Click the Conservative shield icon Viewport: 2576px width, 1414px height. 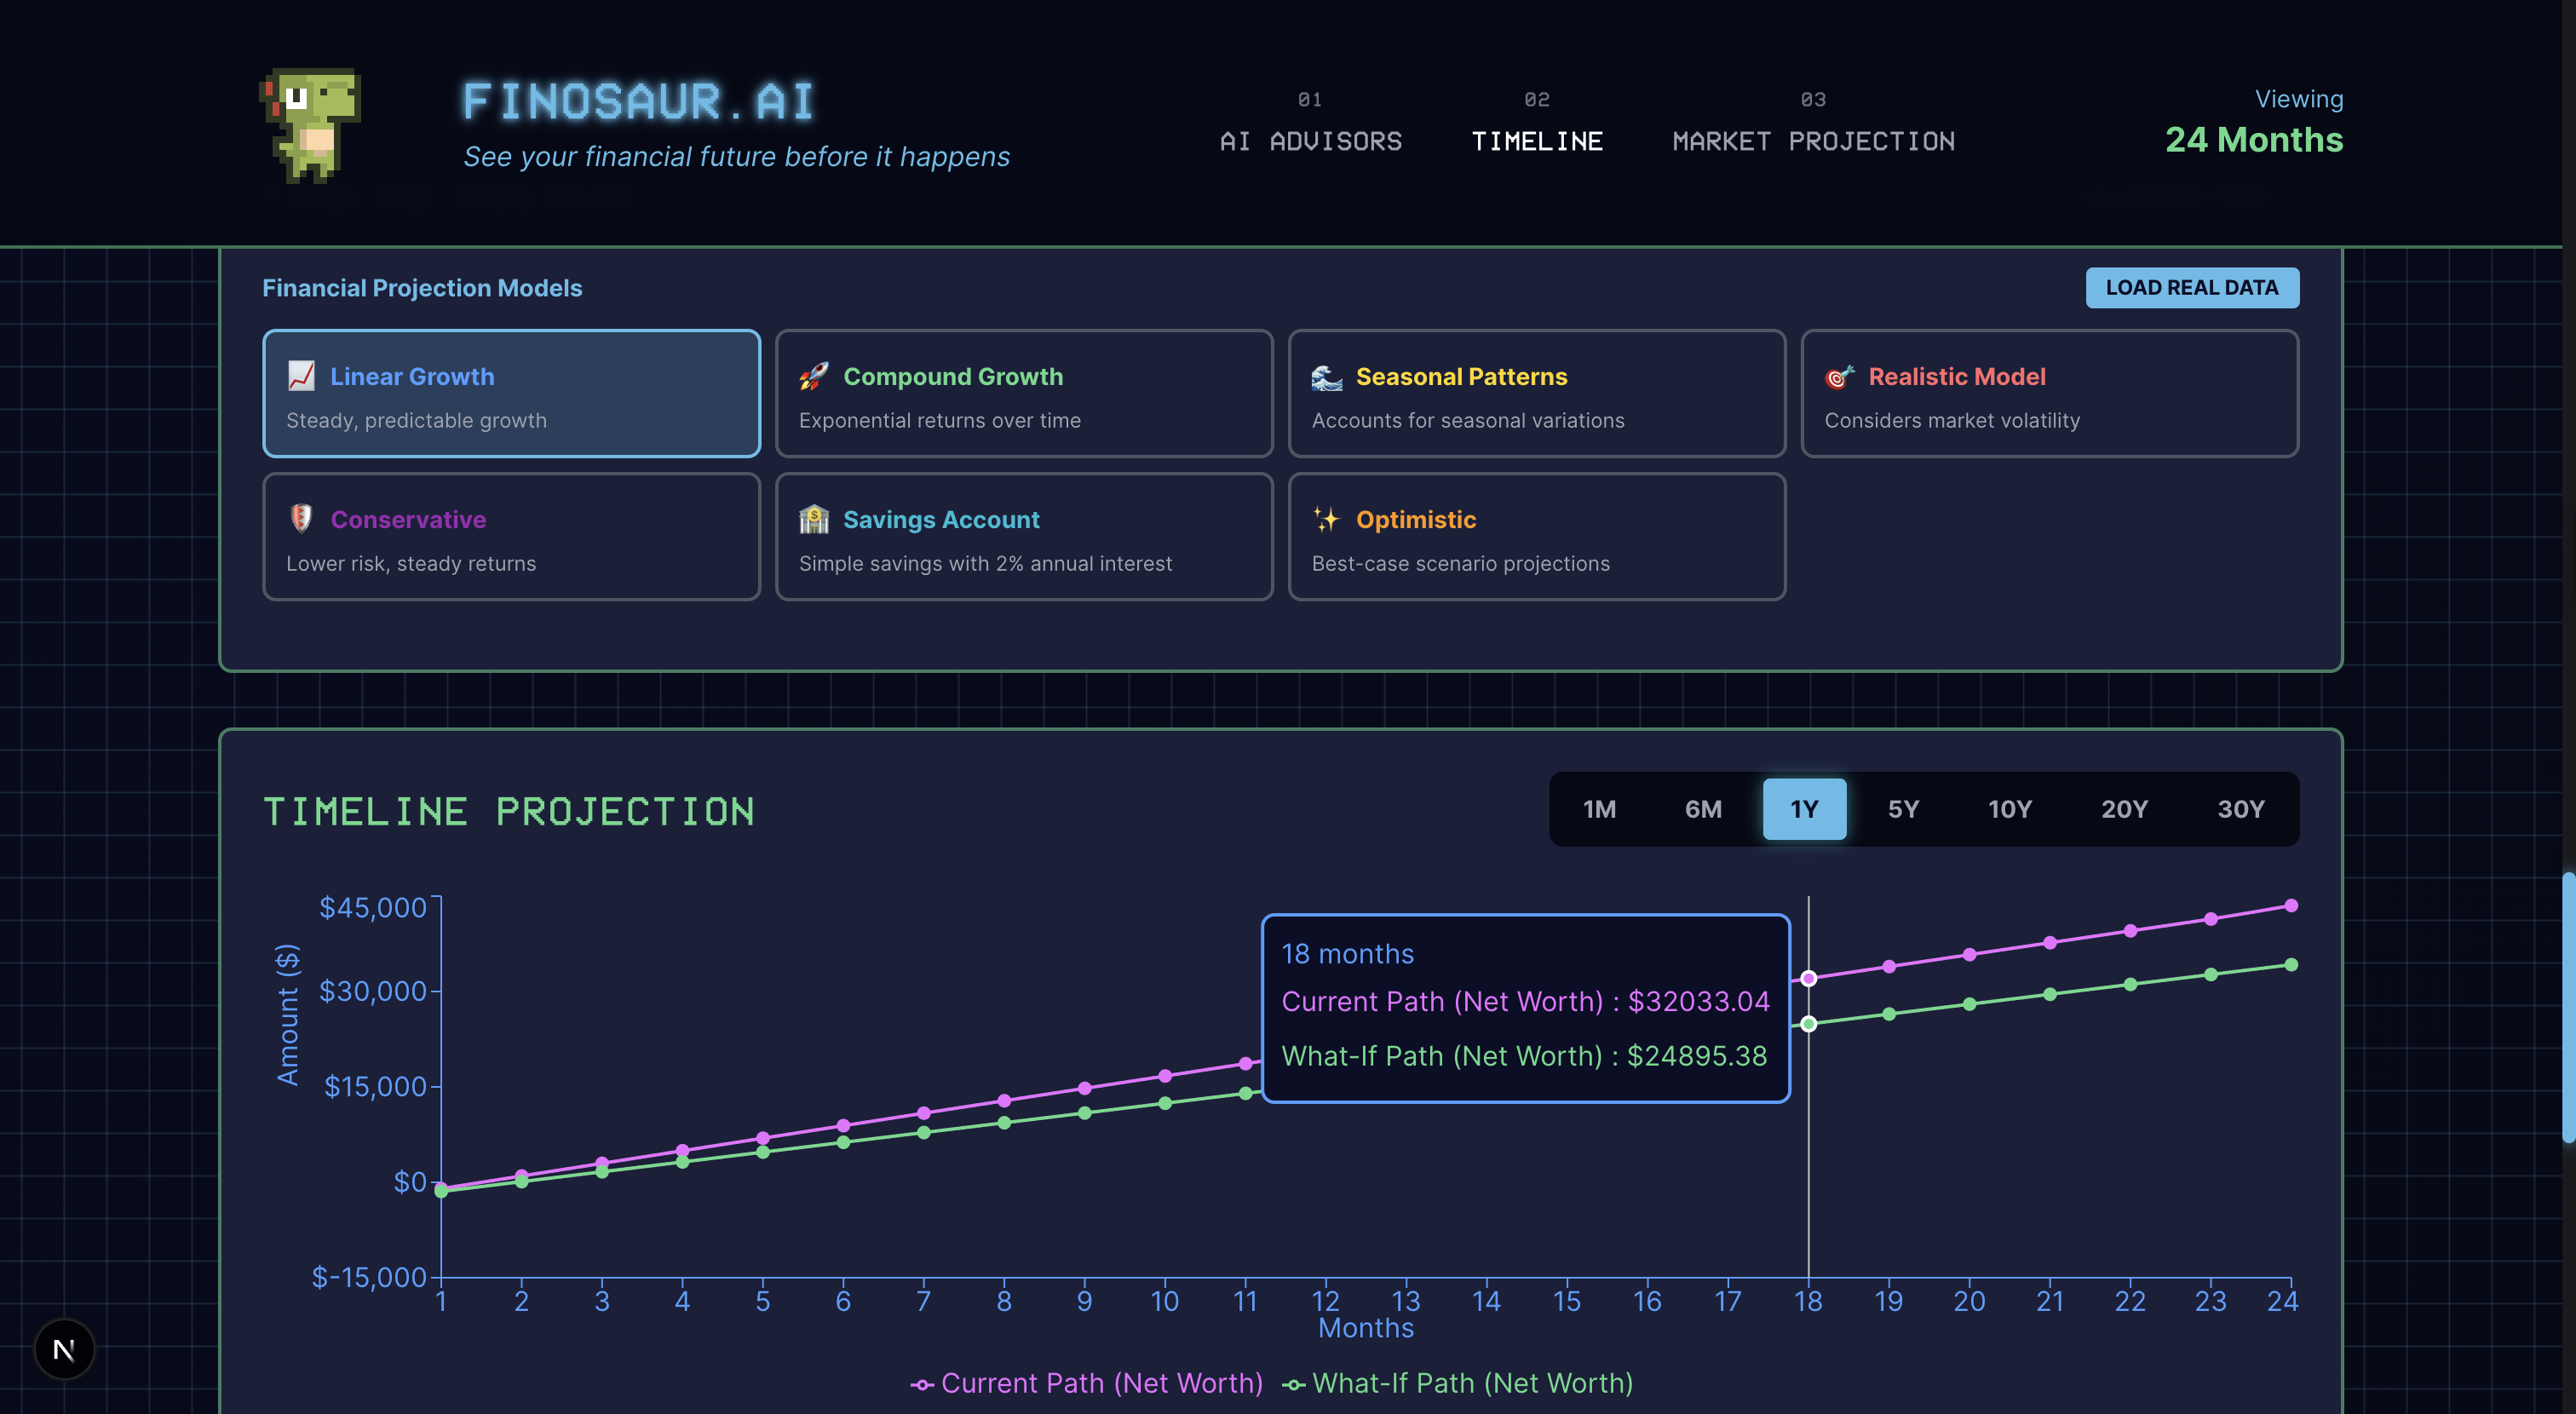301,519
